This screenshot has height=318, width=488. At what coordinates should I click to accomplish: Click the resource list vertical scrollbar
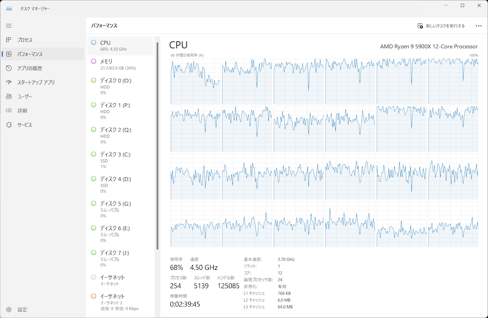(157, 146)
